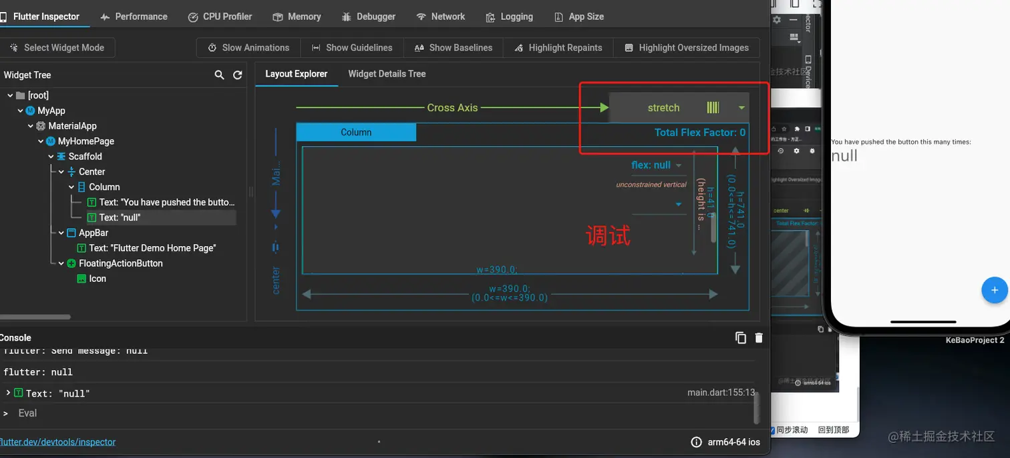1010x458 pixels.
Task: Collapse the [root] node
Action: coord(10,95)
